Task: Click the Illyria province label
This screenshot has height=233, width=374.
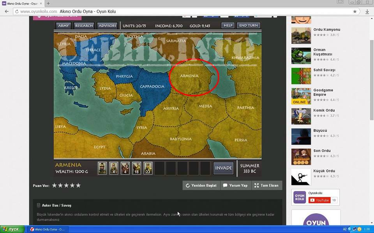Action: pos(64,44)
